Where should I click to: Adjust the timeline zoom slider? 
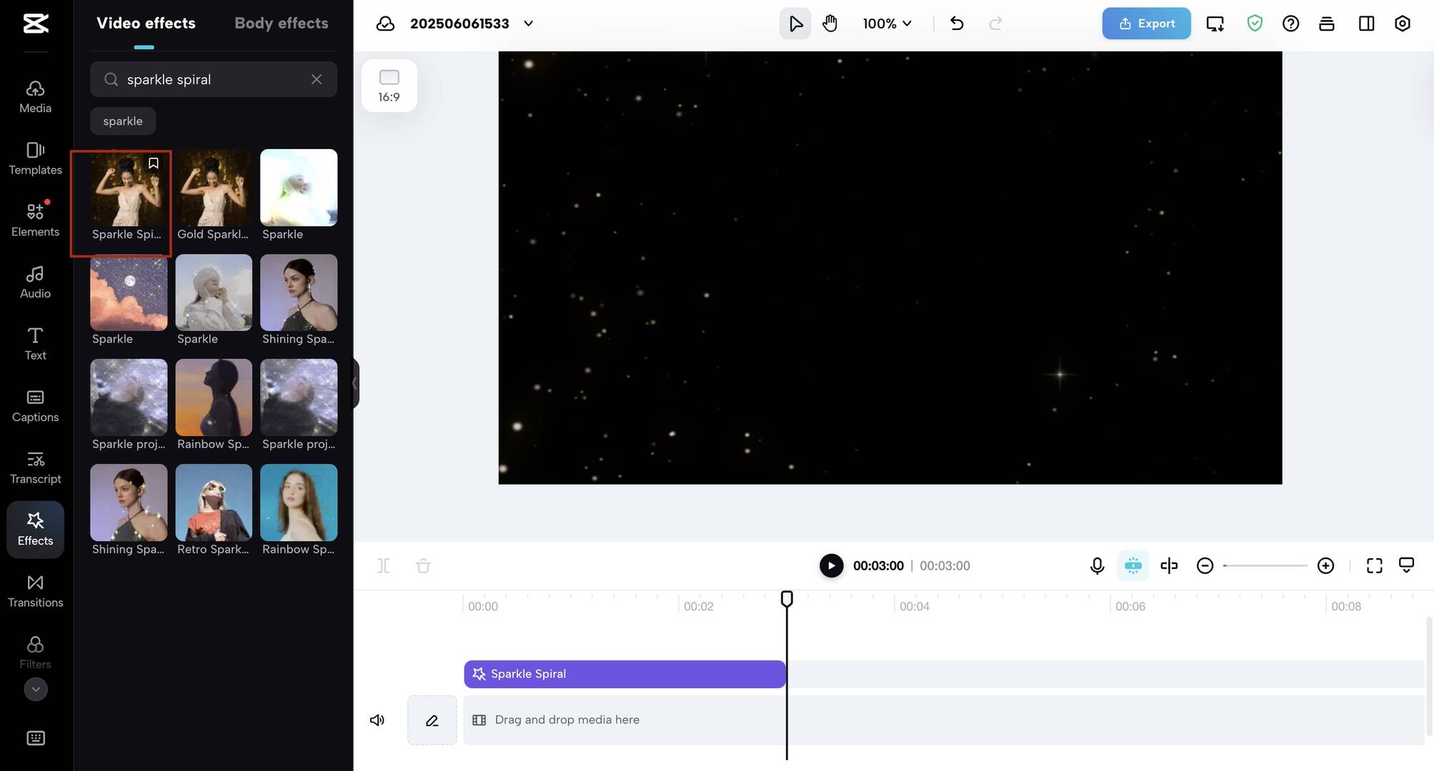click(x=1265, y=566)
